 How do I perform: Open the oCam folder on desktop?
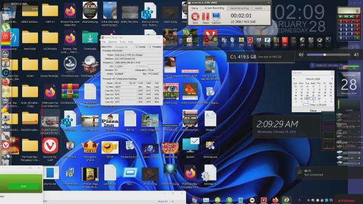30,67
